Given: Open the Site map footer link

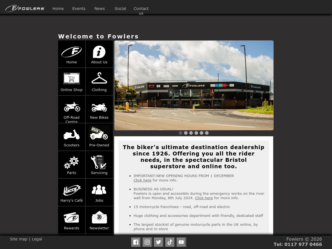Looking at the screenshot, I should tap(19, 239).
